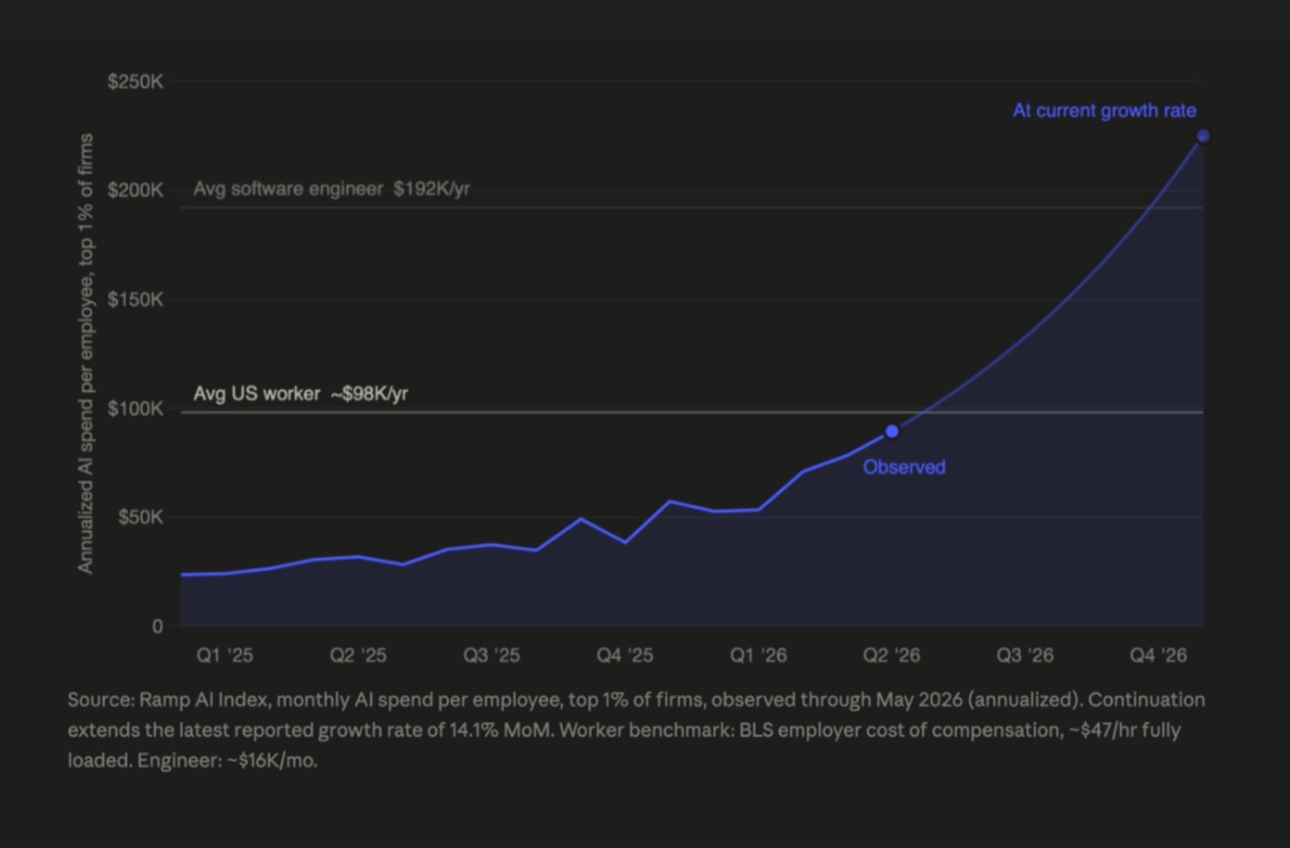Click the Source: Ramp AI Index caption

[x=636, y=730]
